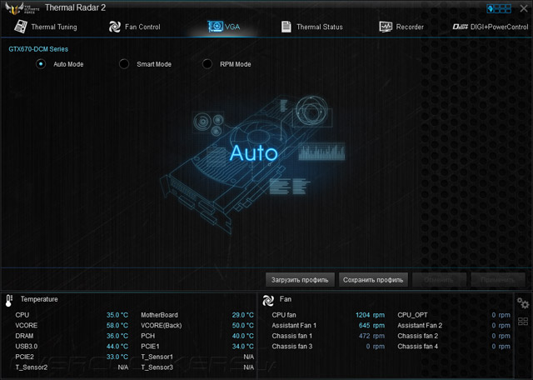Open the Thermal Status tab

pos(312,27)
